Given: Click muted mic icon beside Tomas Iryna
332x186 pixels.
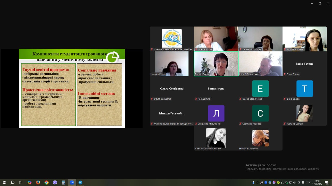Looking at the screenshot, I should coord(196,99).
